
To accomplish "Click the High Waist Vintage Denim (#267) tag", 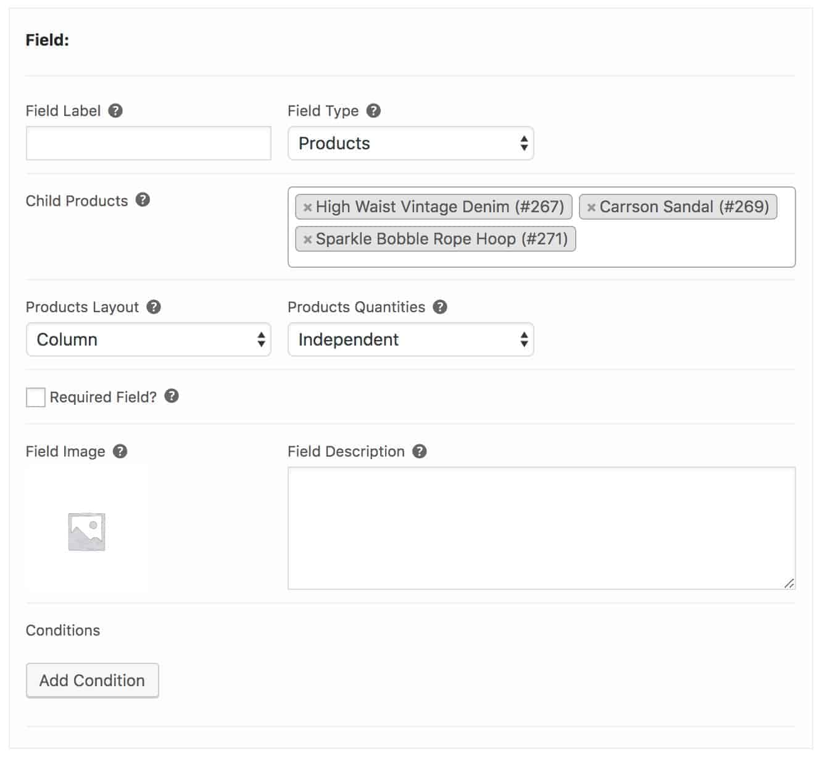I will (434, 207).
